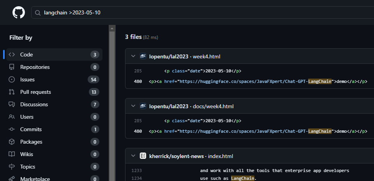Click the Issues count badge 54
Viewport: 374px width, 181px height.
tap(93, 79)
